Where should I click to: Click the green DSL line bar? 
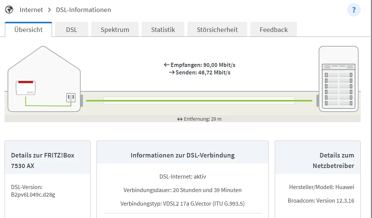pyautogui.click(x=199, y=101)
